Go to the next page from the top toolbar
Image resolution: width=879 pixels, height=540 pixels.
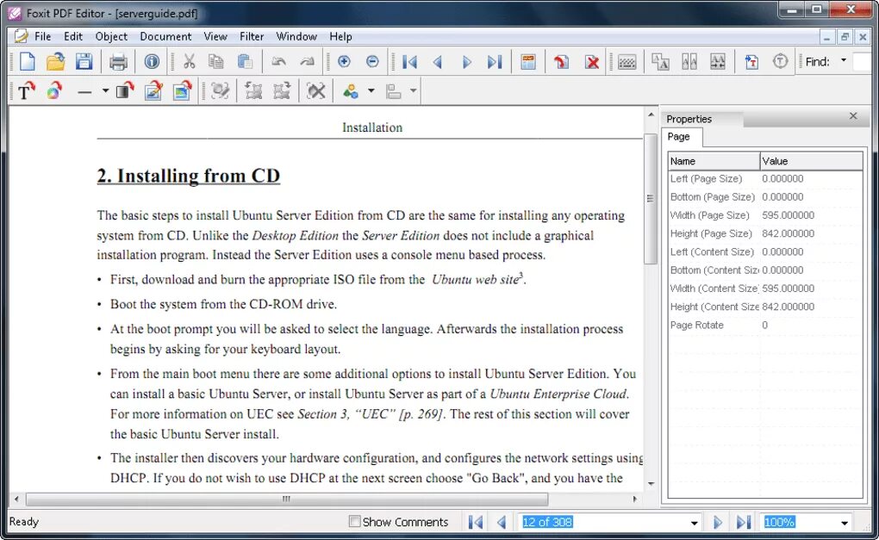point(466,62)
